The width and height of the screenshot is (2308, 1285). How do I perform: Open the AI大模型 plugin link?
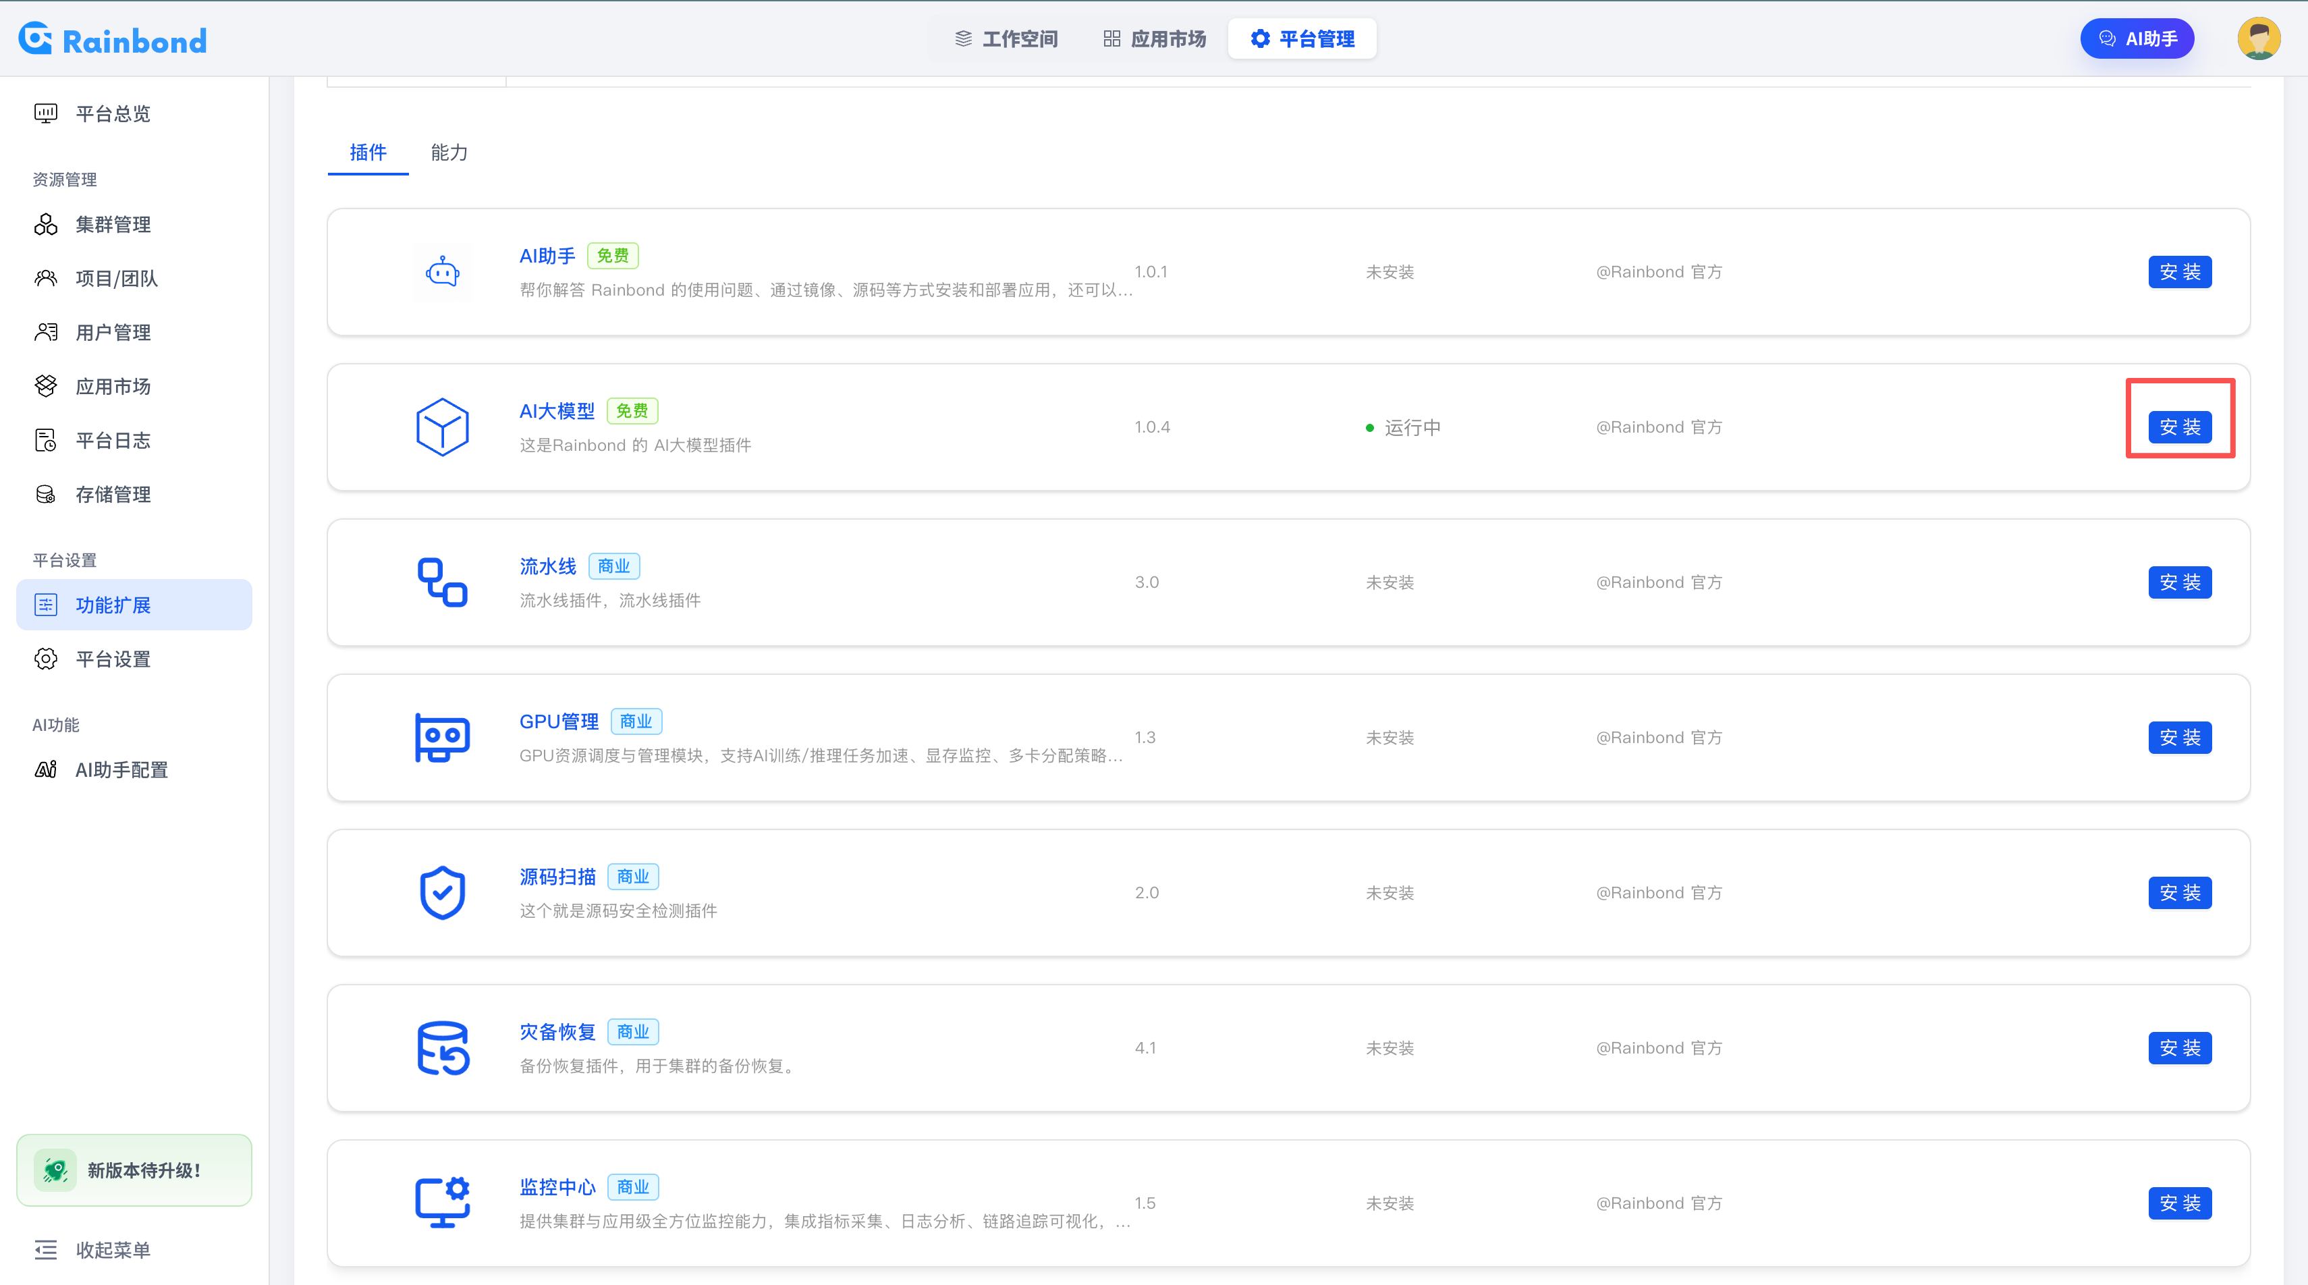click(x=557, y=411)
